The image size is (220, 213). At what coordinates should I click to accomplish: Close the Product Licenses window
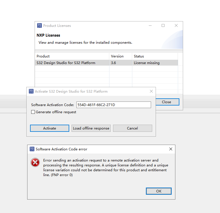[x=176, y=25]
